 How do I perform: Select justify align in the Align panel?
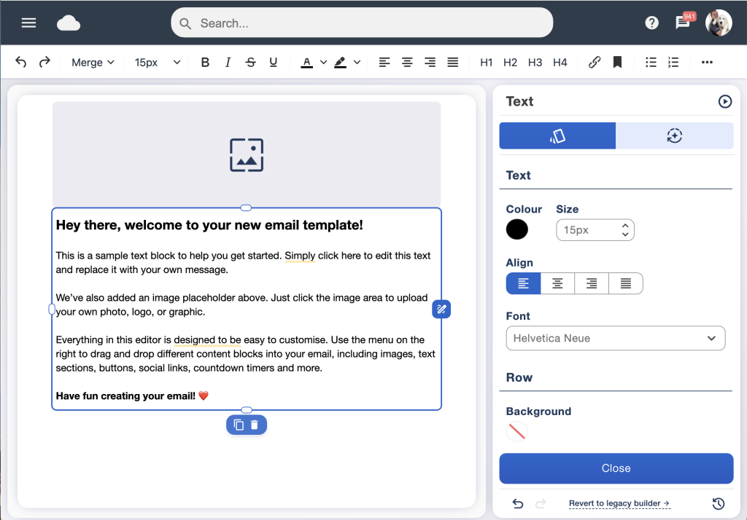(x=626, y=283)
